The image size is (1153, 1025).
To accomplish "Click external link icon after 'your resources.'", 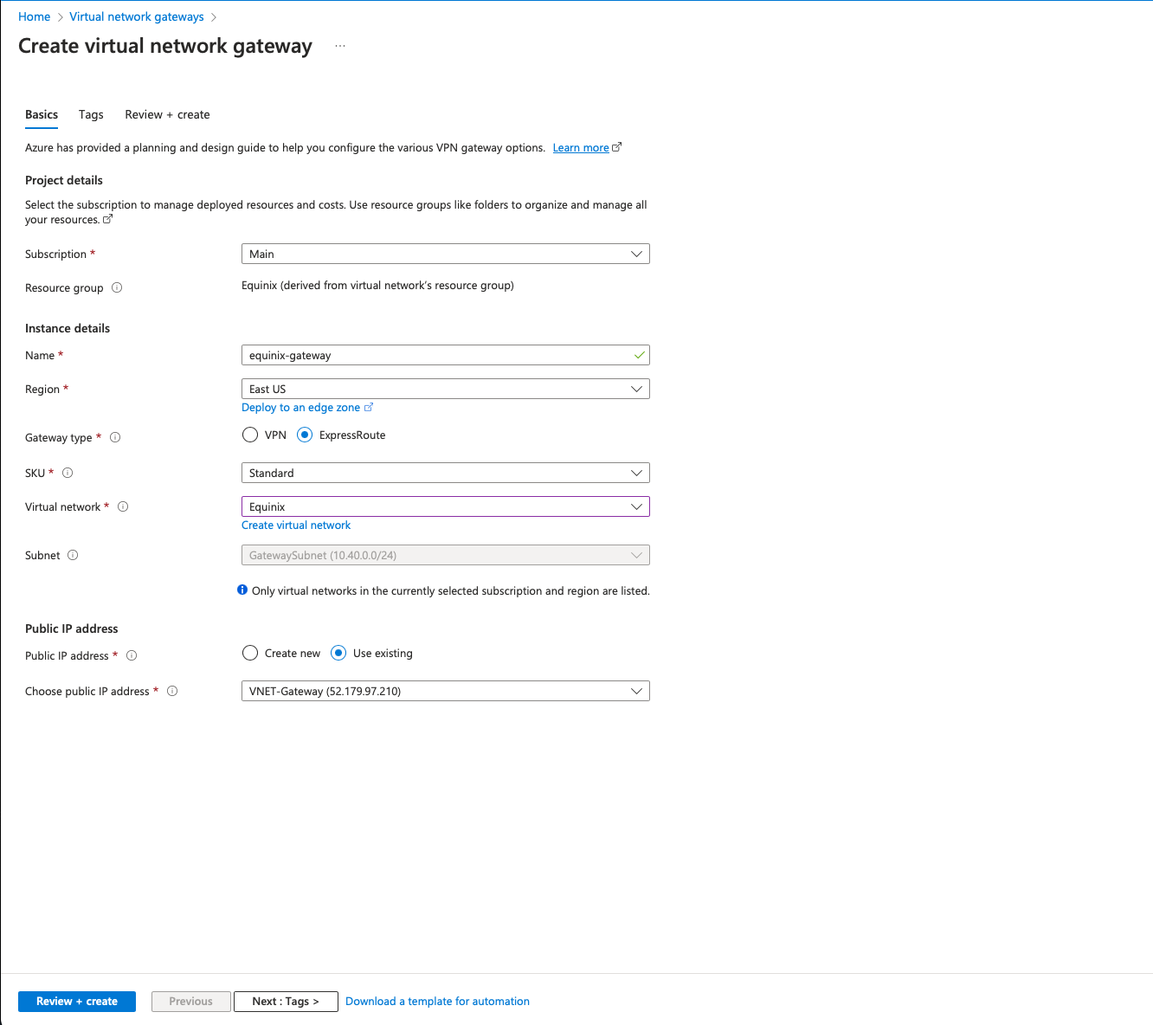I will [107, 219].
